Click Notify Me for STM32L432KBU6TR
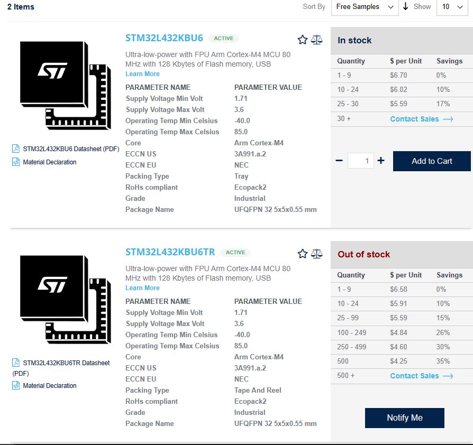Image resolution: width=473 pixels, height=445 pixels. [x=405, y=418]
